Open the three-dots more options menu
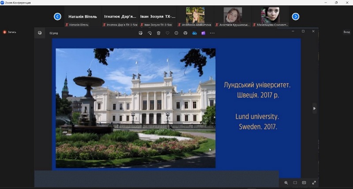 point(212,33)
